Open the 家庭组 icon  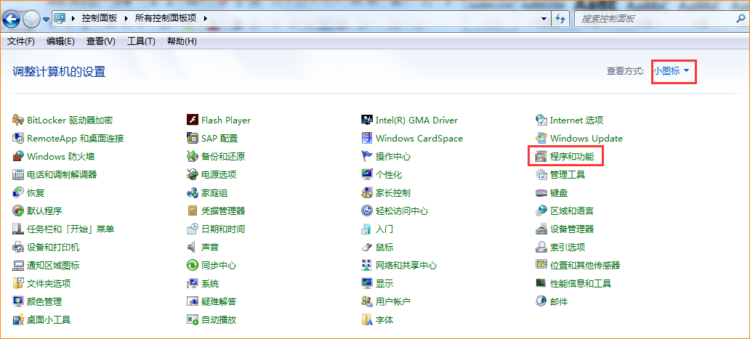point(193,193)
